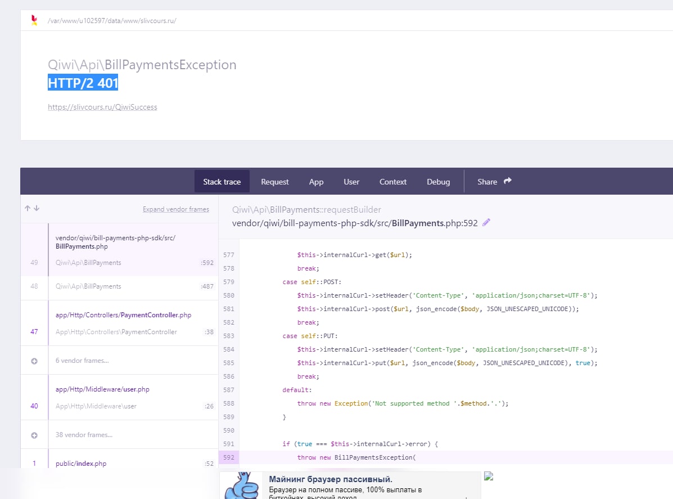The image size is (673, 499).
Task: Click the Qiwi\Api\BillPaymentsException title
Action: [142, 65]
